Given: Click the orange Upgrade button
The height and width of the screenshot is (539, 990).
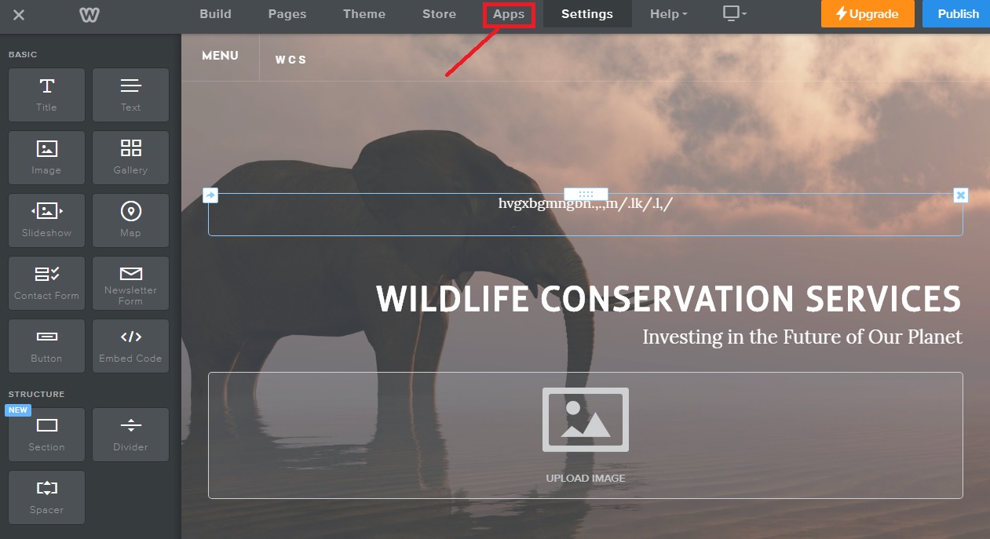Looking at the screenshot, I should [x=868, y=14].
